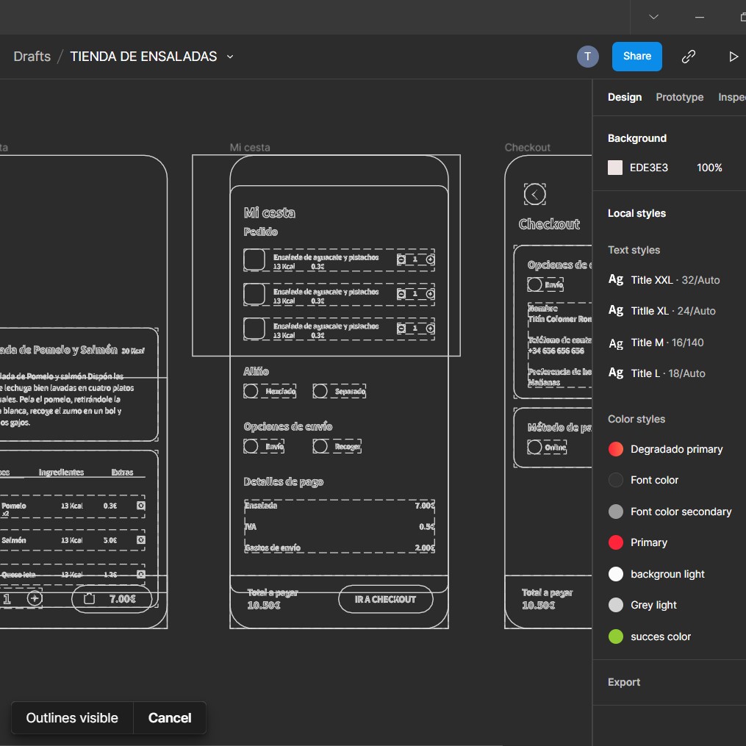Click the back arrow icon in Checkout frame
Screen dimensions: 746x746
coord(534,194)
